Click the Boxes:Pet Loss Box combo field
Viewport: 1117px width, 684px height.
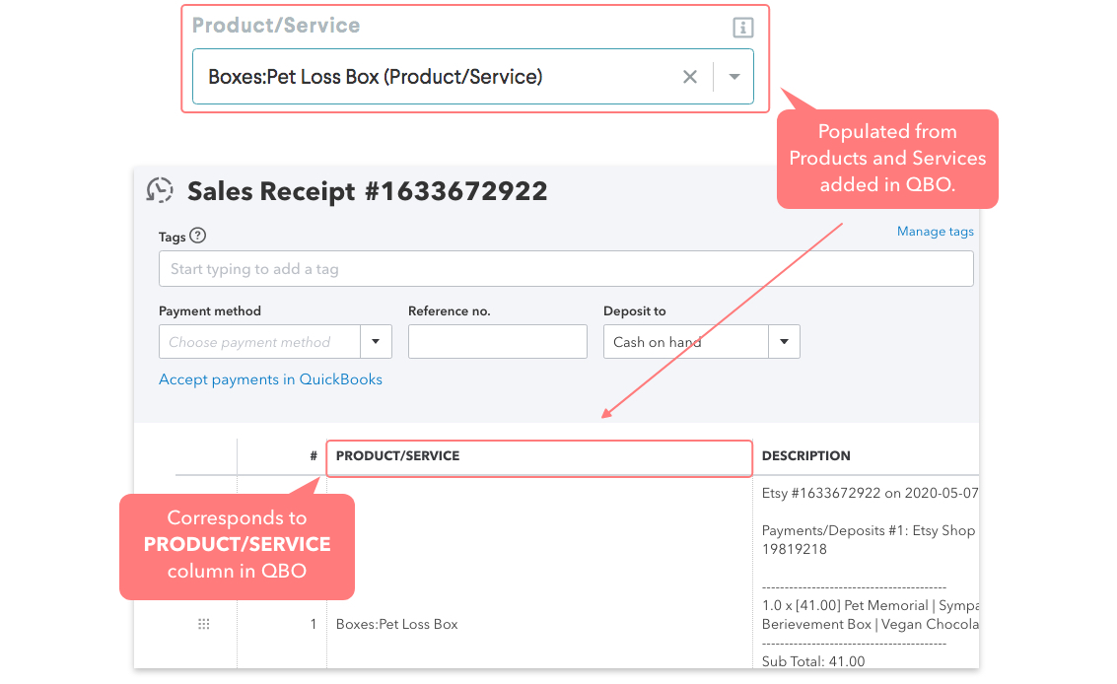434,77
